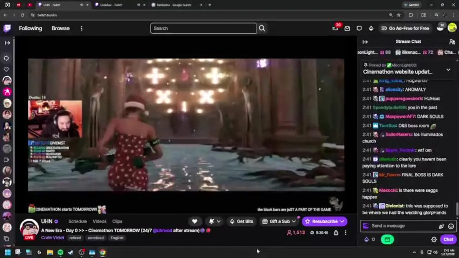Open chat settings gear icon
This screenshot has width=459, height=258.
[x=434, y=239]
